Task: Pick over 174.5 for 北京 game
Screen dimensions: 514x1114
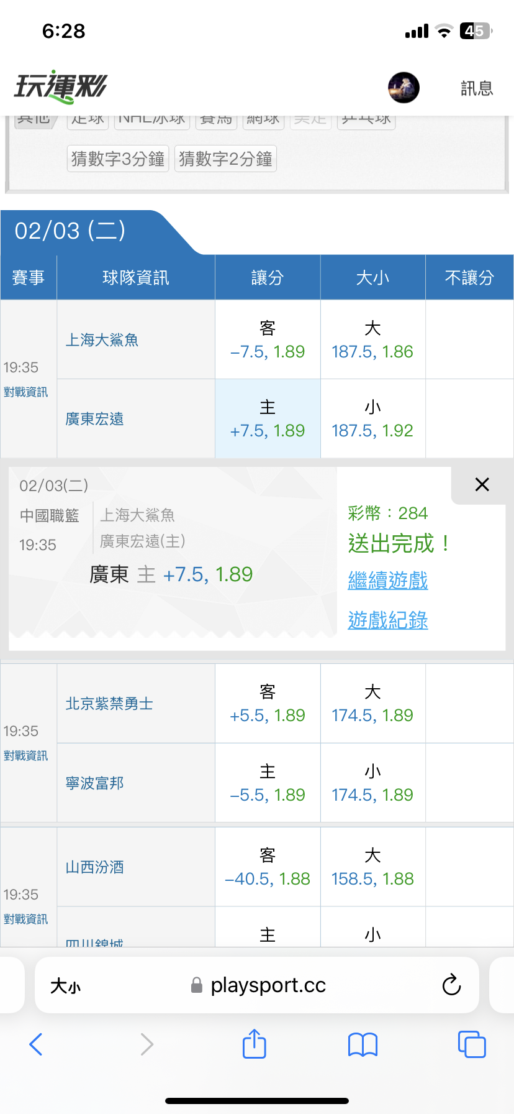Action: coord(372,704)
